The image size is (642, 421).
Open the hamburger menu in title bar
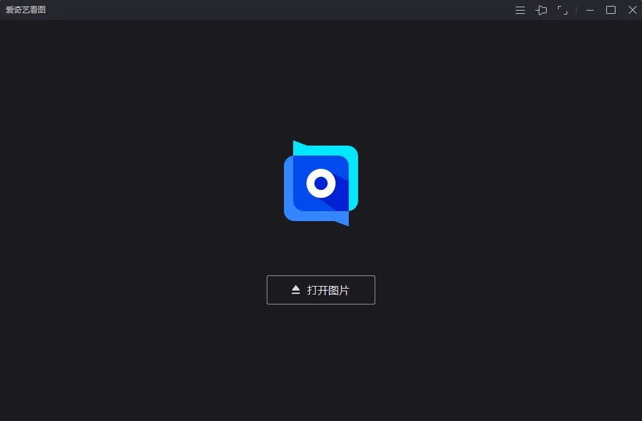click(x=520, y=10)
